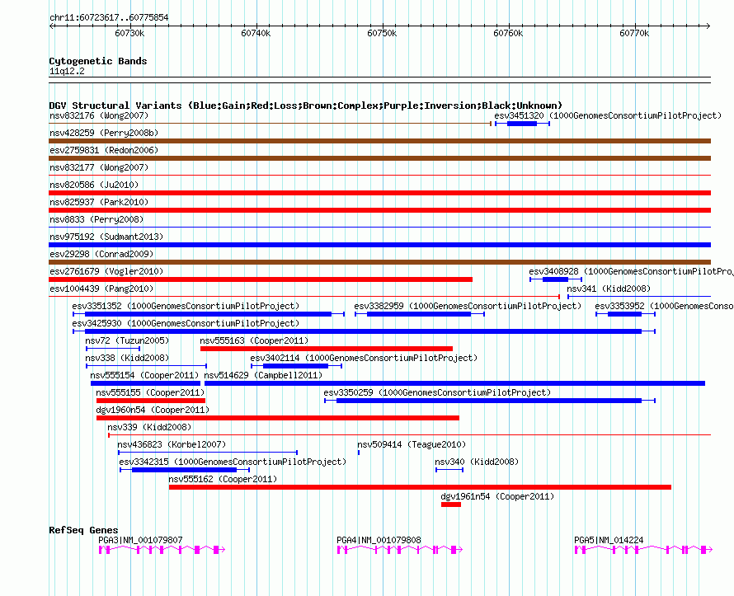Select the esv3382959 blue gain bar
The width and height of the screenshot is (734, 596).
420,314
